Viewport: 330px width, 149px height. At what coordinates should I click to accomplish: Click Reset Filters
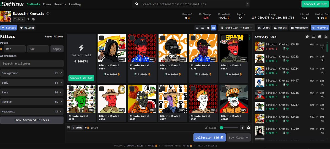point(54,37)
